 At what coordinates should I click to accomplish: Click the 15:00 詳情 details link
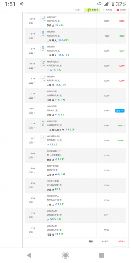(32, 172)
